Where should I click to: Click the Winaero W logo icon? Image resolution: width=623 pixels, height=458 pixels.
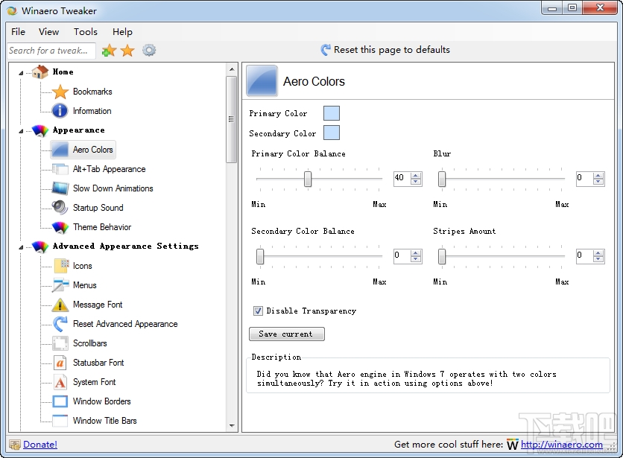click(513, 445)
